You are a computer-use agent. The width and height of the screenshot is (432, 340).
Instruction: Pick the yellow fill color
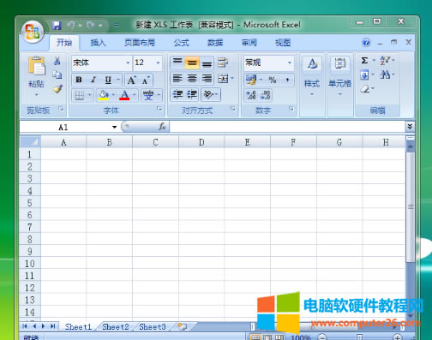(x=104, y=95)
